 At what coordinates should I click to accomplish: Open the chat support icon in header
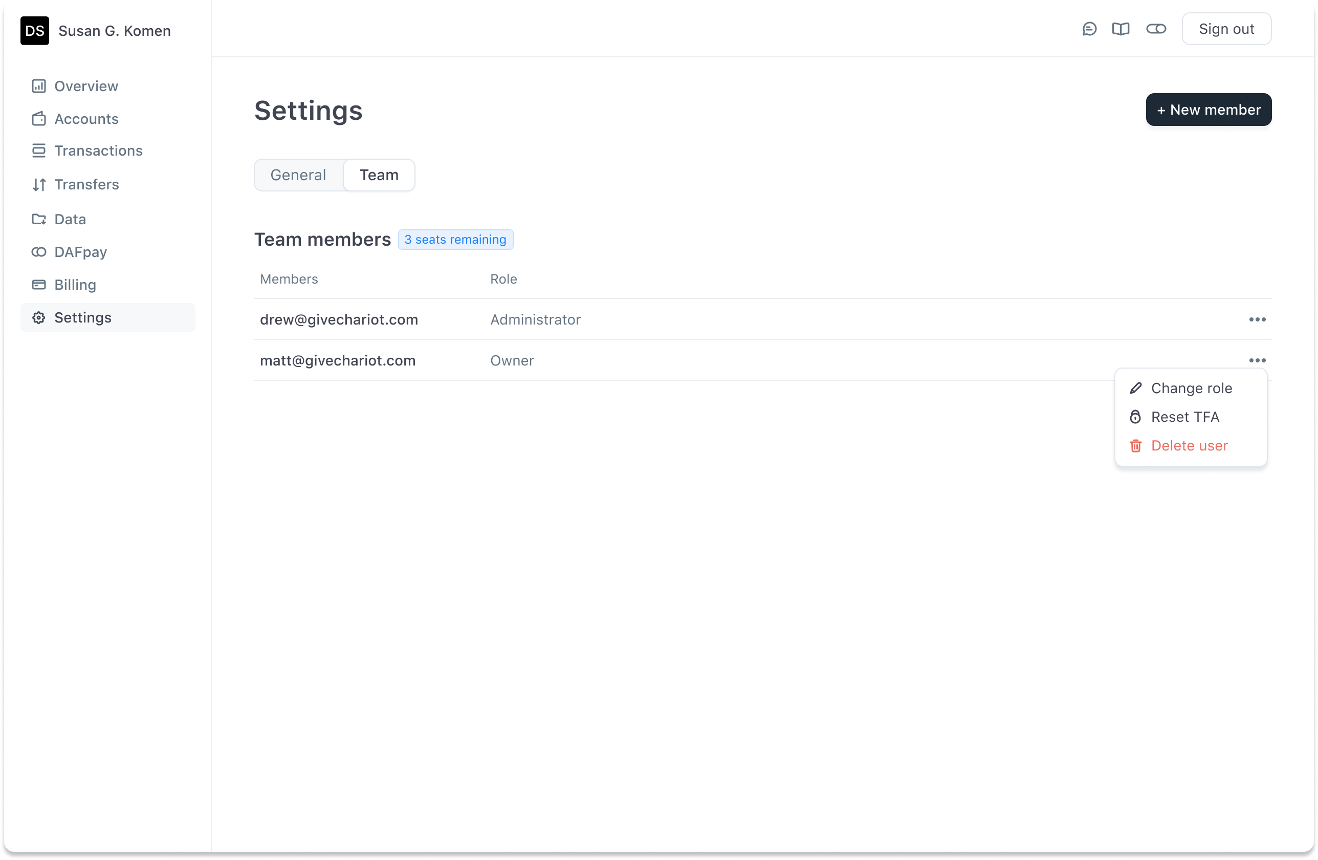click(x=1089, y=29)
